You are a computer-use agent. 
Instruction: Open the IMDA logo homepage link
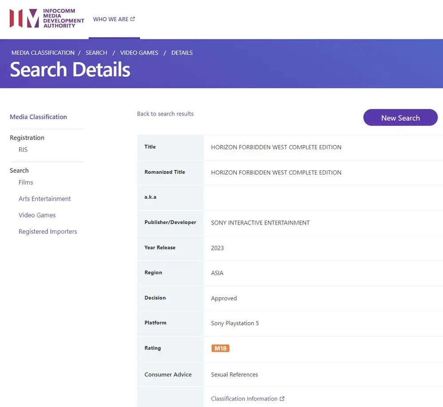[47, 18]
